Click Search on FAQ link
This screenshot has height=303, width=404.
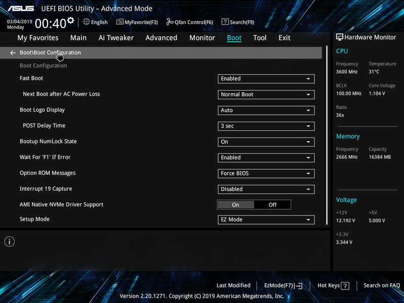tap(382, 285)
